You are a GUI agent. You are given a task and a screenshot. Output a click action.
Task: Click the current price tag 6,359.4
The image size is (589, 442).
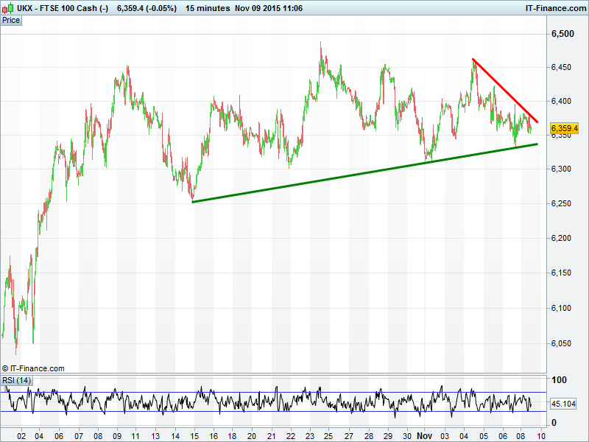565,128
